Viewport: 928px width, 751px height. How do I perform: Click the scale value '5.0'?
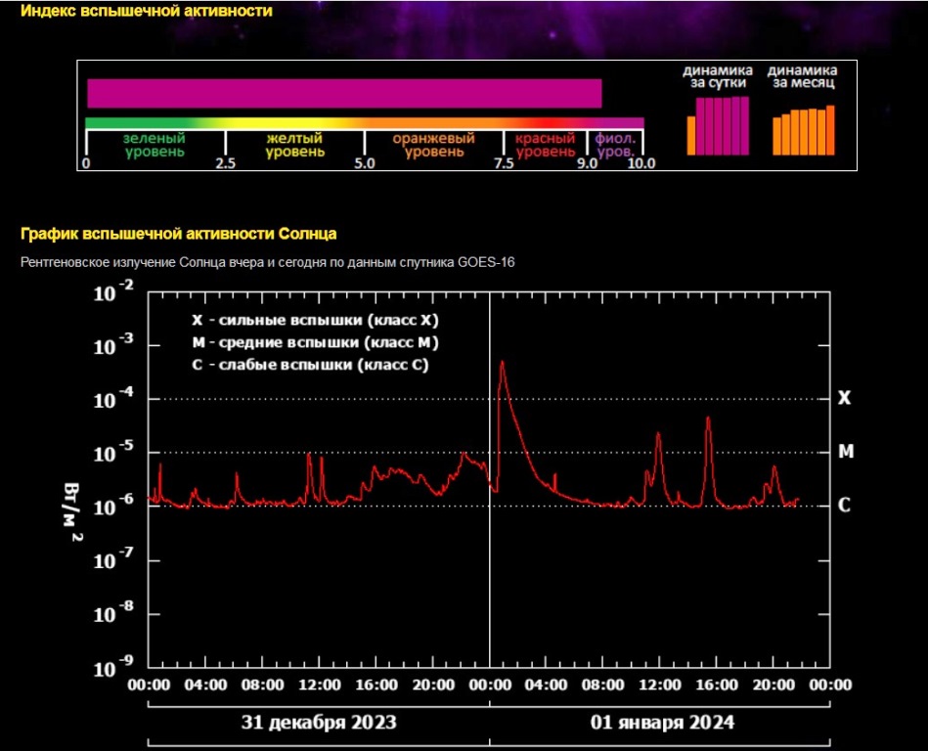tap(365, 163)
